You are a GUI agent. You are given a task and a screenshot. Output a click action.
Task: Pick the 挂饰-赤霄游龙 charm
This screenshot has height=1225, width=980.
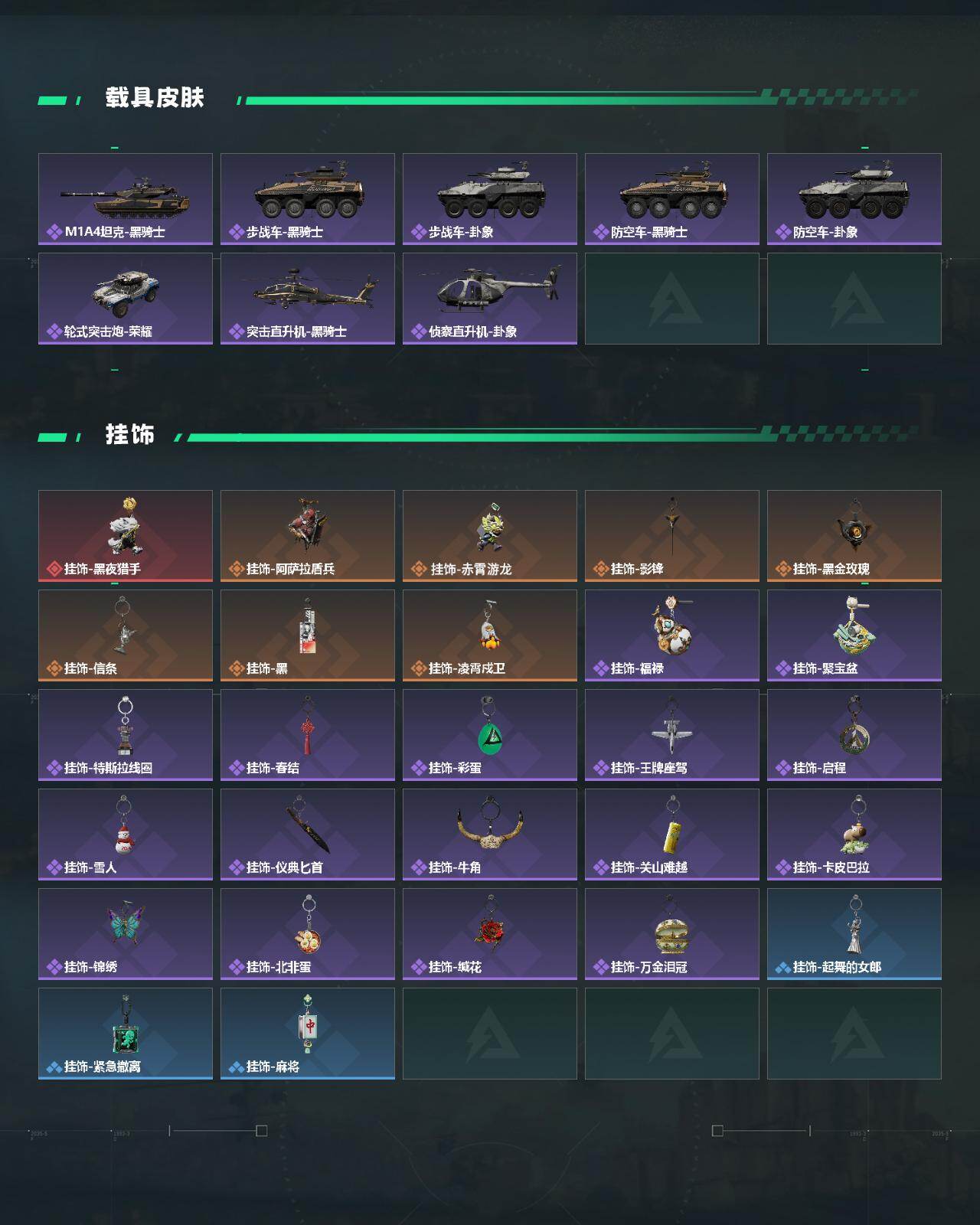tap(490, 536)
